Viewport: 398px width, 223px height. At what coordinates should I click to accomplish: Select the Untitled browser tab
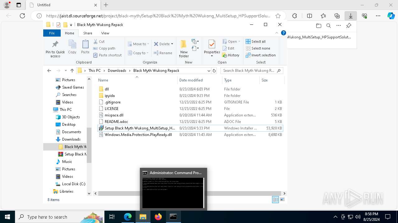tap(63, 5)
